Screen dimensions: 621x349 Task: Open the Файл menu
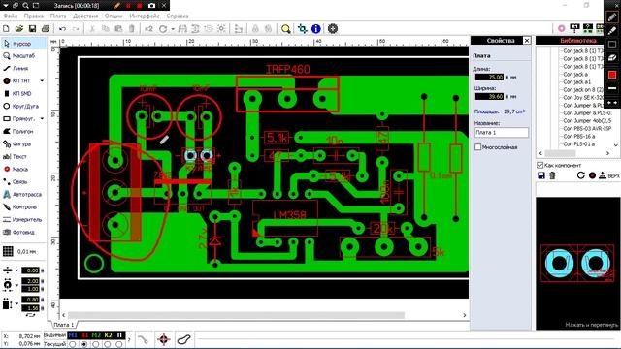tap(11, 16)
